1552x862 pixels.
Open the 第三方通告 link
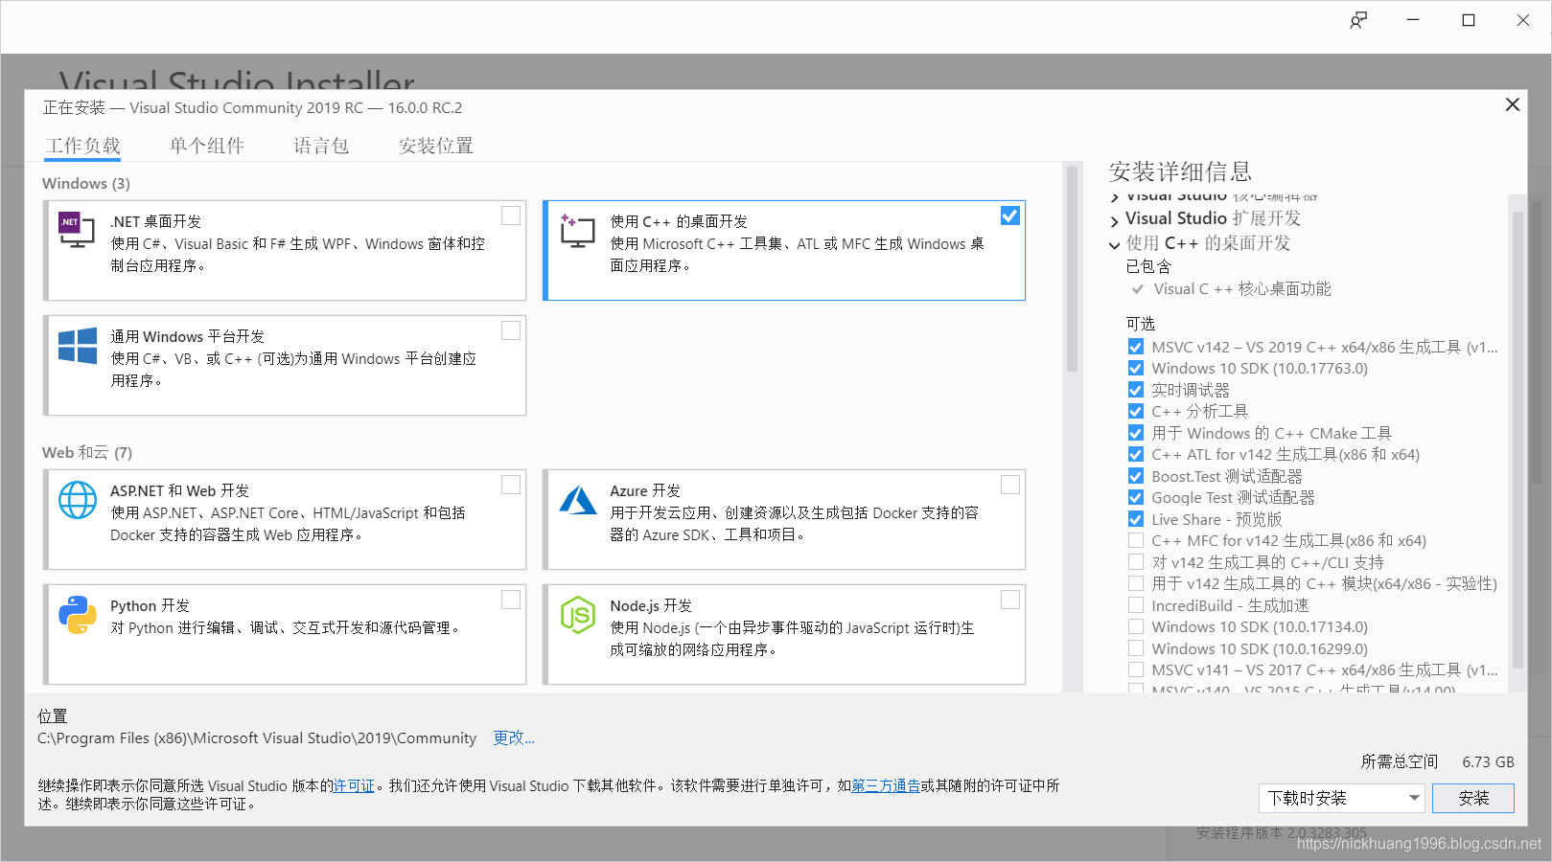(886, 785)
